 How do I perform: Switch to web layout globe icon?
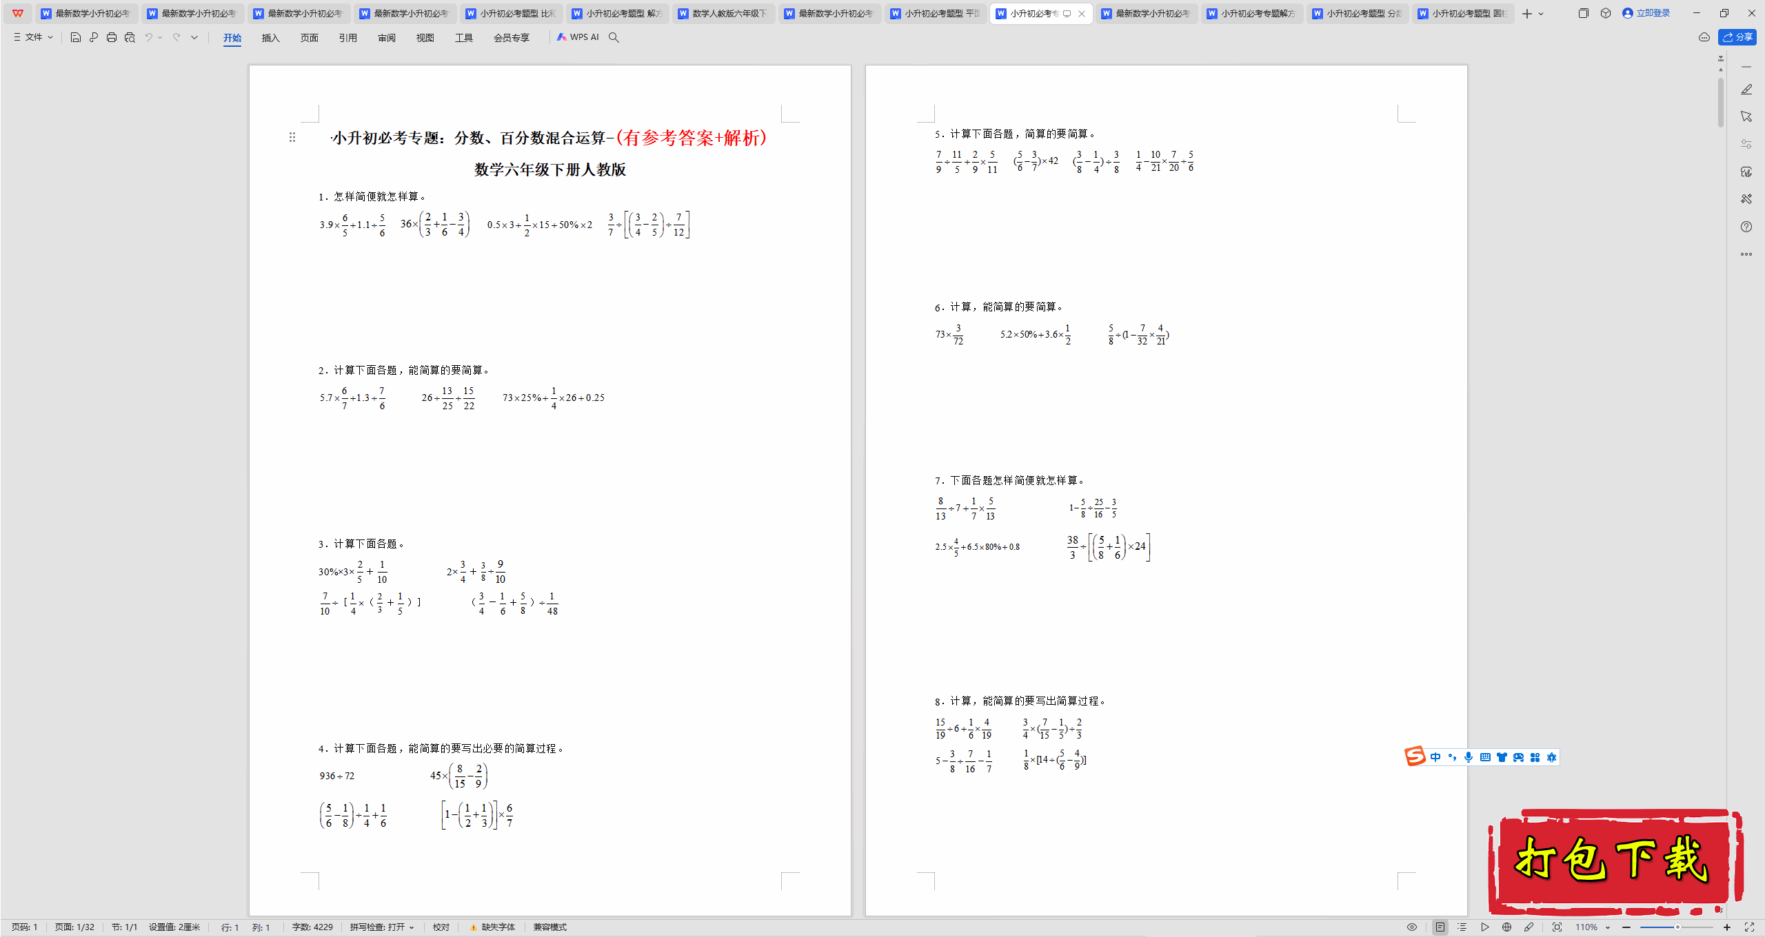(x=1507, y=927)
